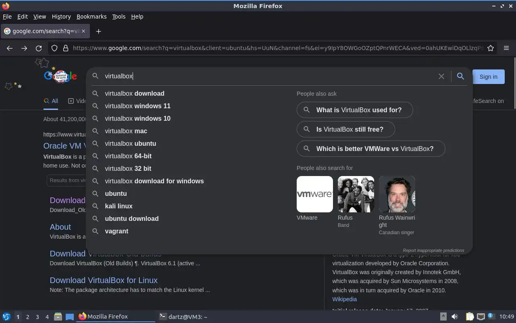Go forward with the arrow button
516x323 pixels.
coord(24,48)
